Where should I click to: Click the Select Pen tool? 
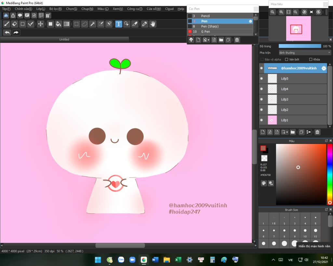click(x=101, y=24)
